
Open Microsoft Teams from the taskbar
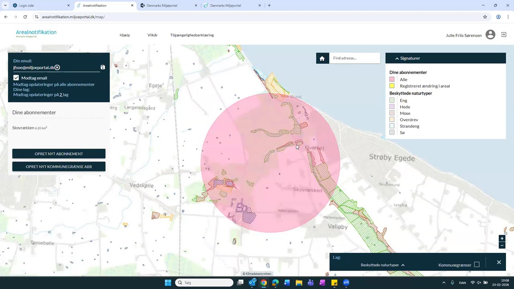click(310, 283)
